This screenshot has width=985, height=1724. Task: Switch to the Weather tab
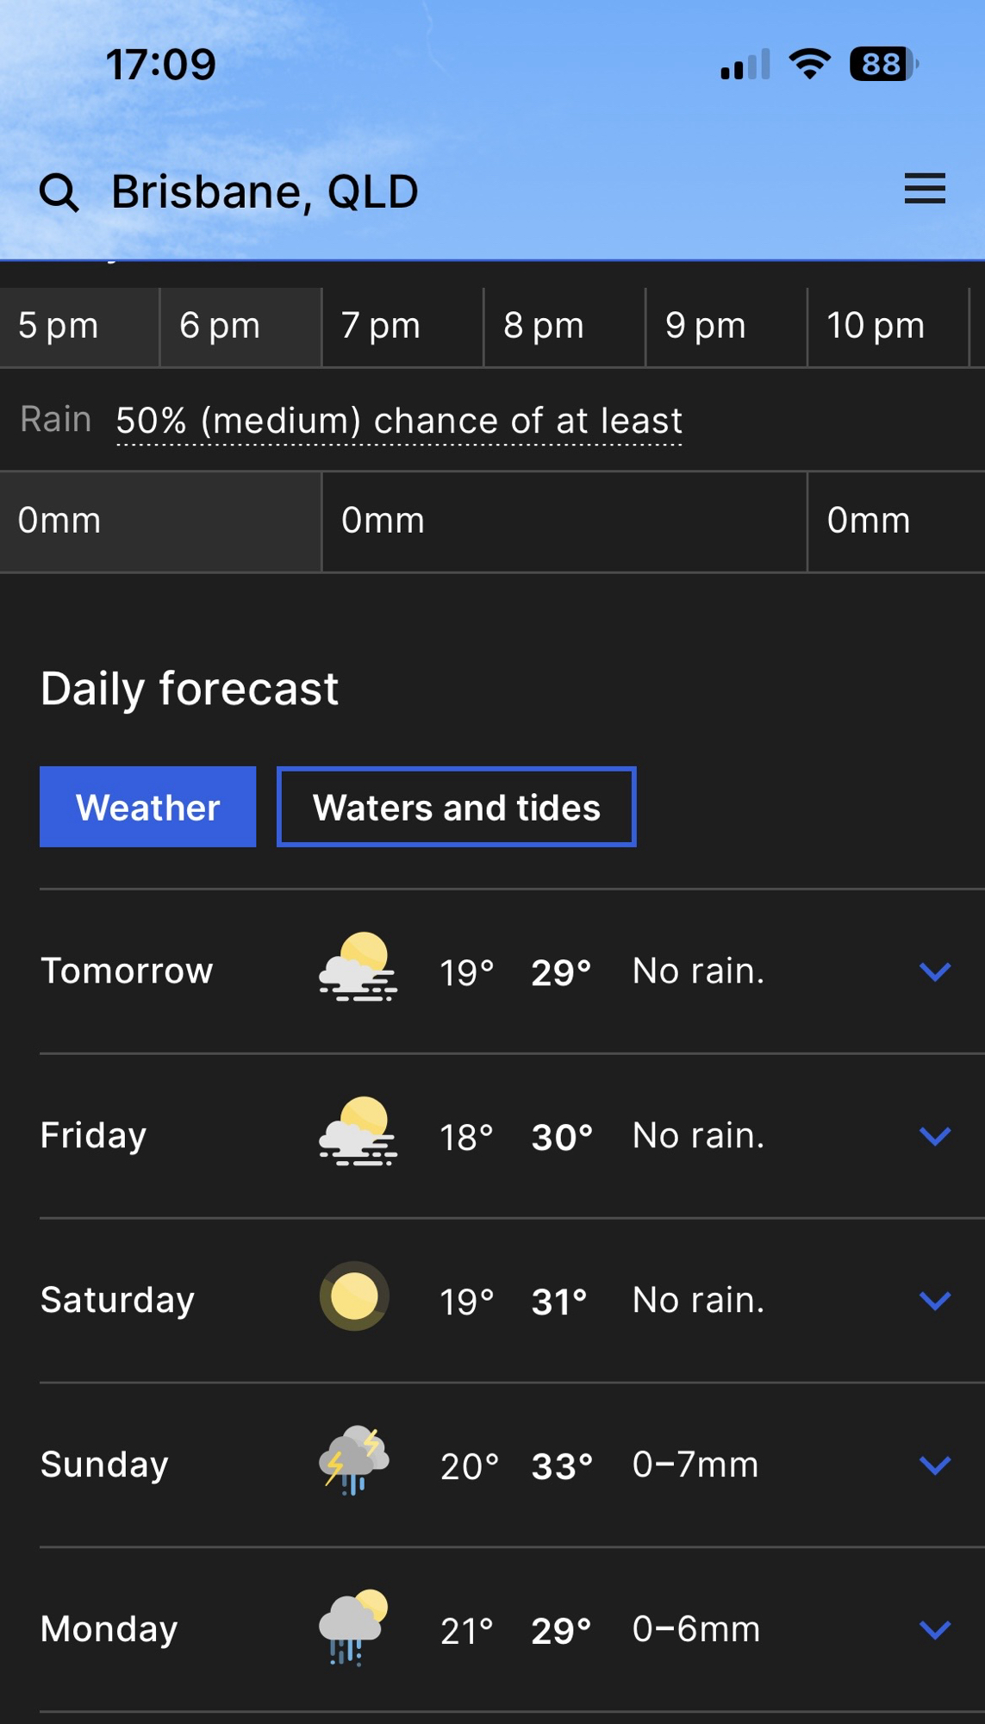(x=148, y=808)
